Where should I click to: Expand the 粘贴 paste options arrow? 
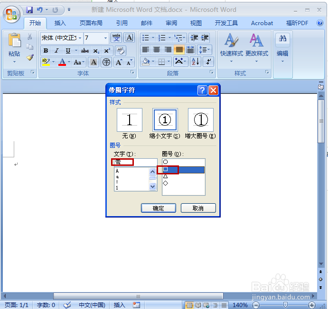(14, 62)
